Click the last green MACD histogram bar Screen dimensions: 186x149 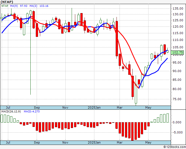168,118
